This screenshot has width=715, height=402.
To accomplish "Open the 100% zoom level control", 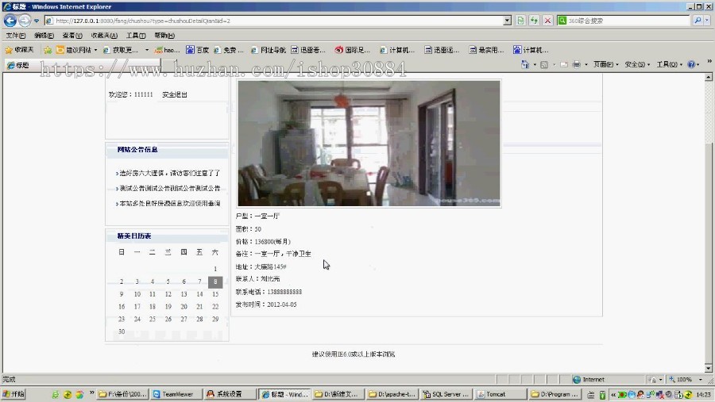I will [686, 379].
